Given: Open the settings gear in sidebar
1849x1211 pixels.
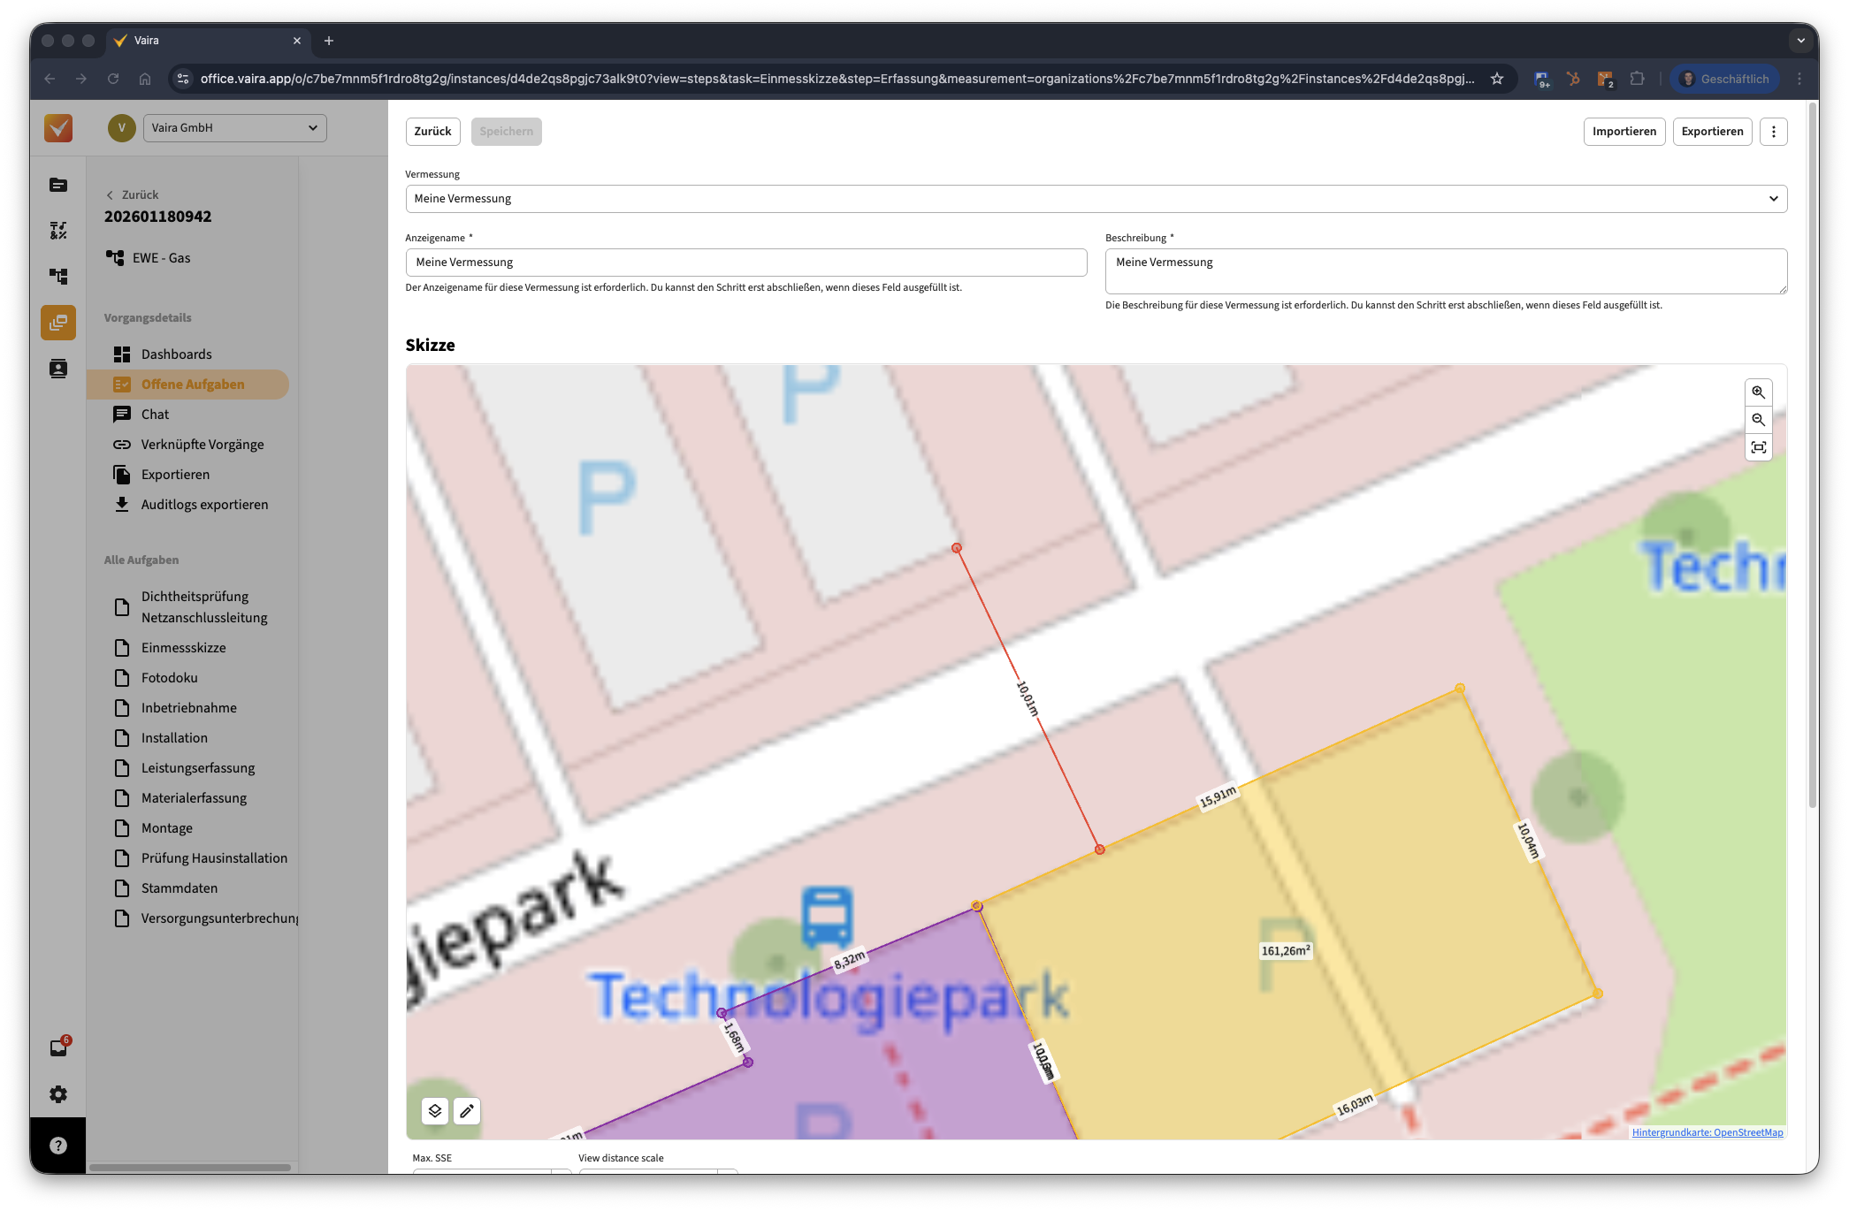Looking at the screenshot, I should pos(58,1094).
